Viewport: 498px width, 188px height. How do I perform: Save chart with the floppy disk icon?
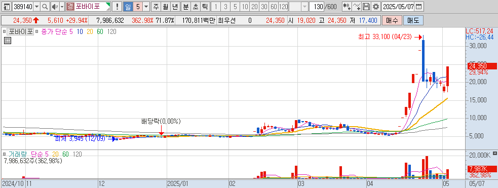coord(366,7)
